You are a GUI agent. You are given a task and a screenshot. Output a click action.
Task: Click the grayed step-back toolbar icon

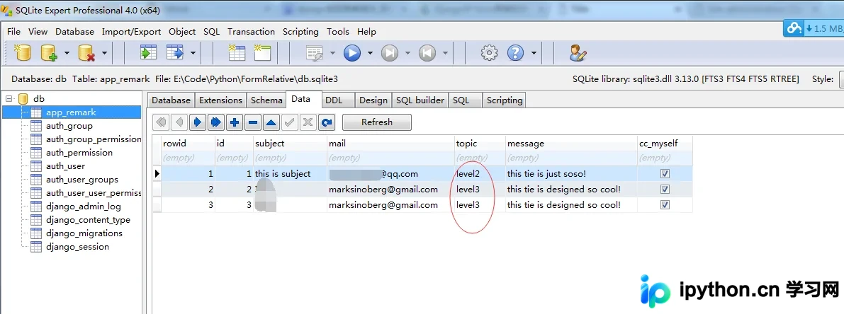coord(427,52)
